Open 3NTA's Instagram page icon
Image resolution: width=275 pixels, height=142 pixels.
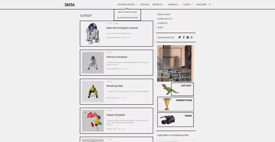(x=188, y=37)
